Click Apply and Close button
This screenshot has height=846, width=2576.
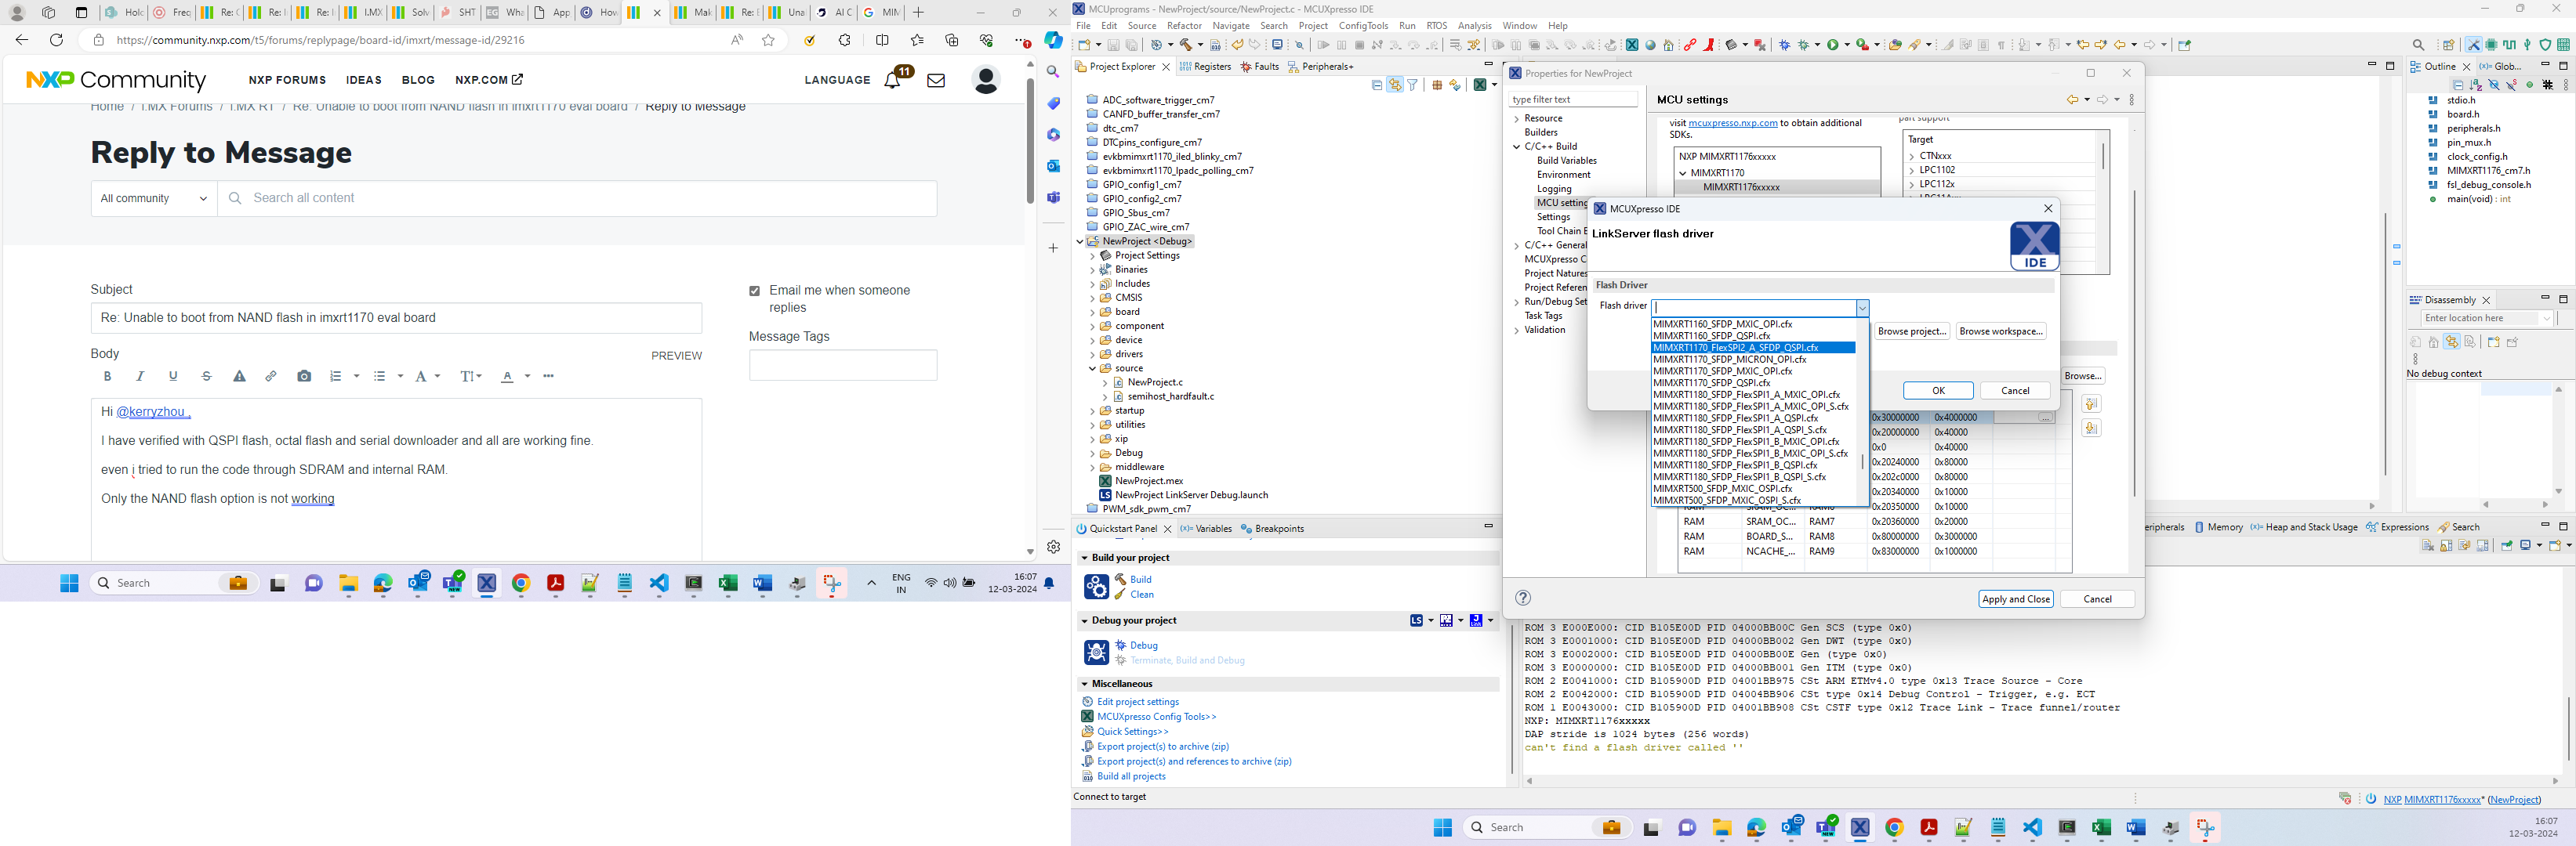click(x=2015, y=599)
